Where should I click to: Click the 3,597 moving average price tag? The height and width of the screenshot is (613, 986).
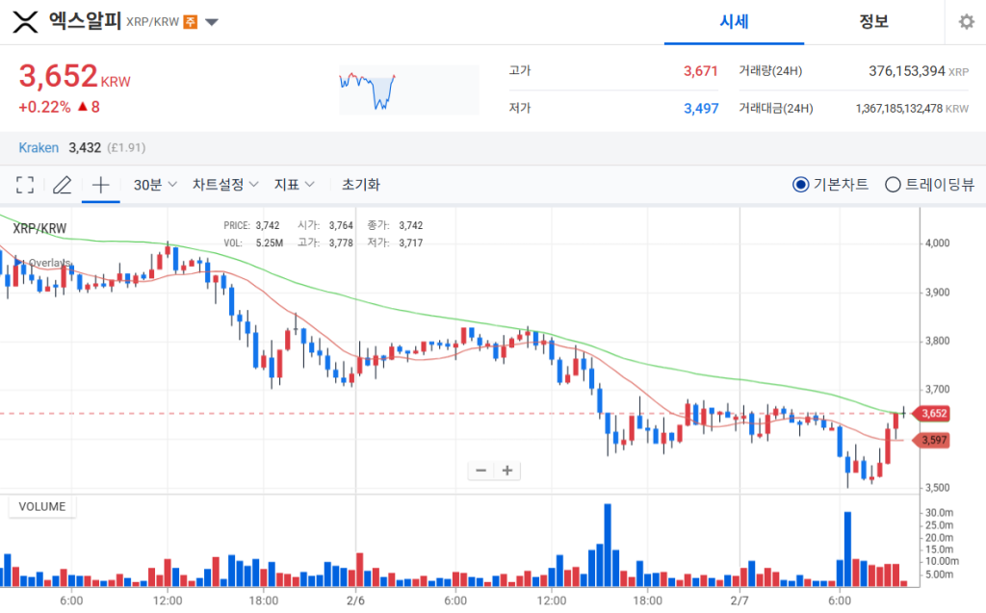coord(931,440)
